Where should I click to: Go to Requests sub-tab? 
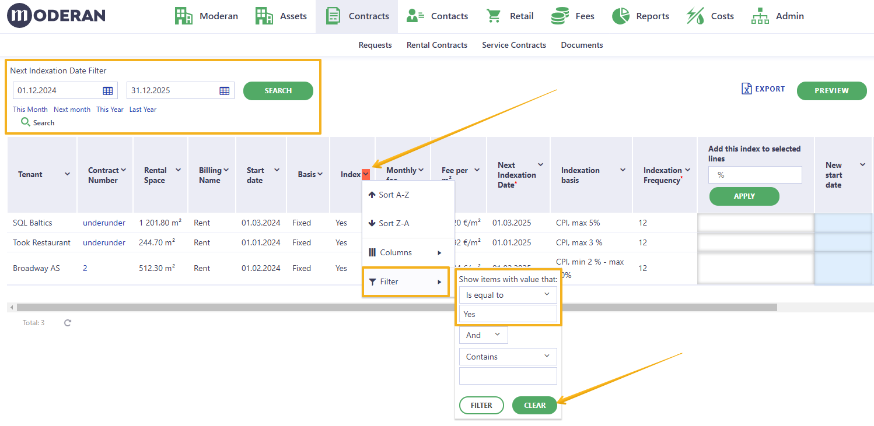(x=375, y=45)
